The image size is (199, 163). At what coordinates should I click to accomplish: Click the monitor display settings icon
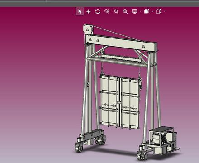click(x=135, y=11)
